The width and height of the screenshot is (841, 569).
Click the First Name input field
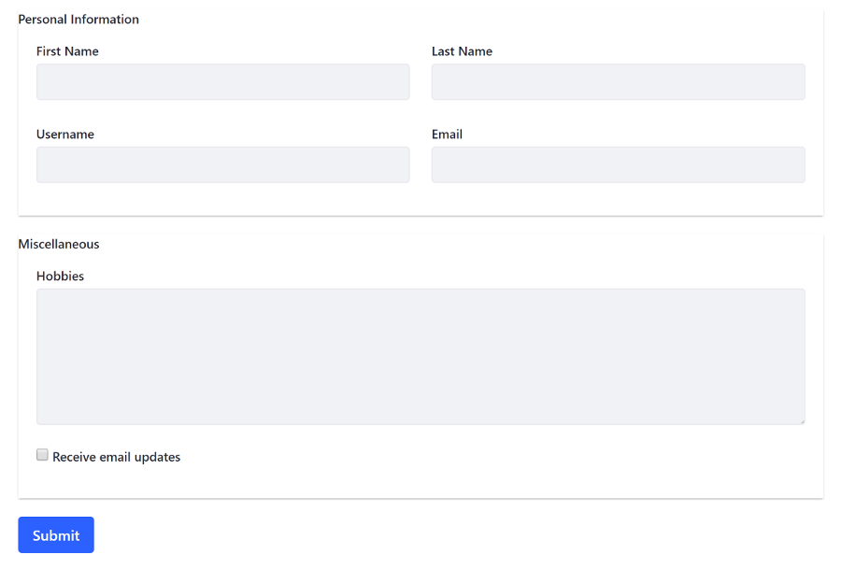222,82
